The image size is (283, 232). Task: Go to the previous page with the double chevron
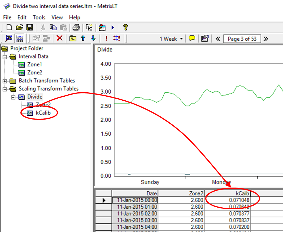pos(218,39)
